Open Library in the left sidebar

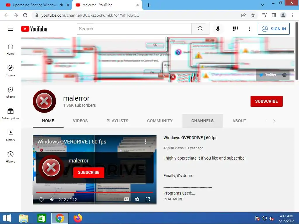click(11, 135)
